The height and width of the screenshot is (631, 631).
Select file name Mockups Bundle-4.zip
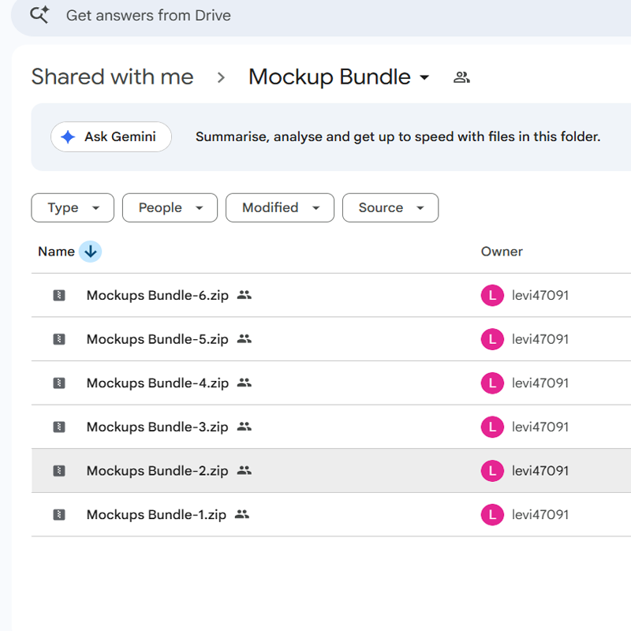(x=157, y=383)
